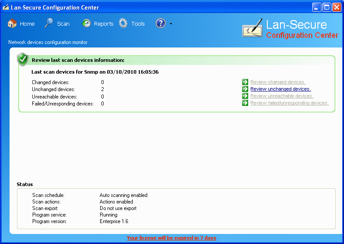Screen dimensions: 344x244
Task: Click the 'Enterprise 1.6' version value
Action: pos(114,221)
